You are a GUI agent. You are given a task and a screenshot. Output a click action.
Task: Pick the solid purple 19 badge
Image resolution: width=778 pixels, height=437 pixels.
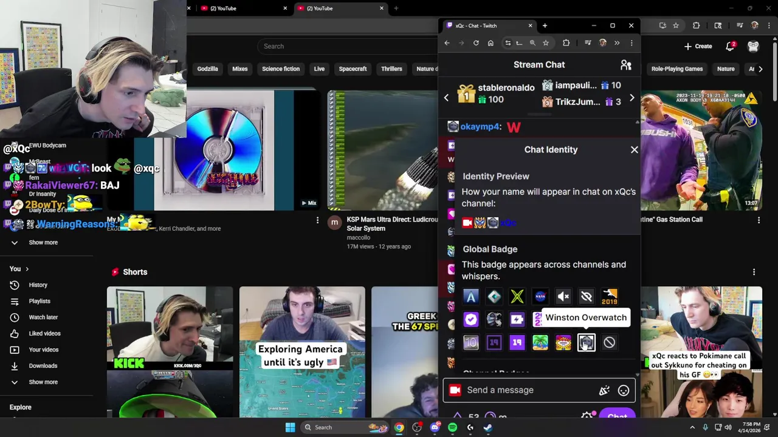(x=517, y=343)
